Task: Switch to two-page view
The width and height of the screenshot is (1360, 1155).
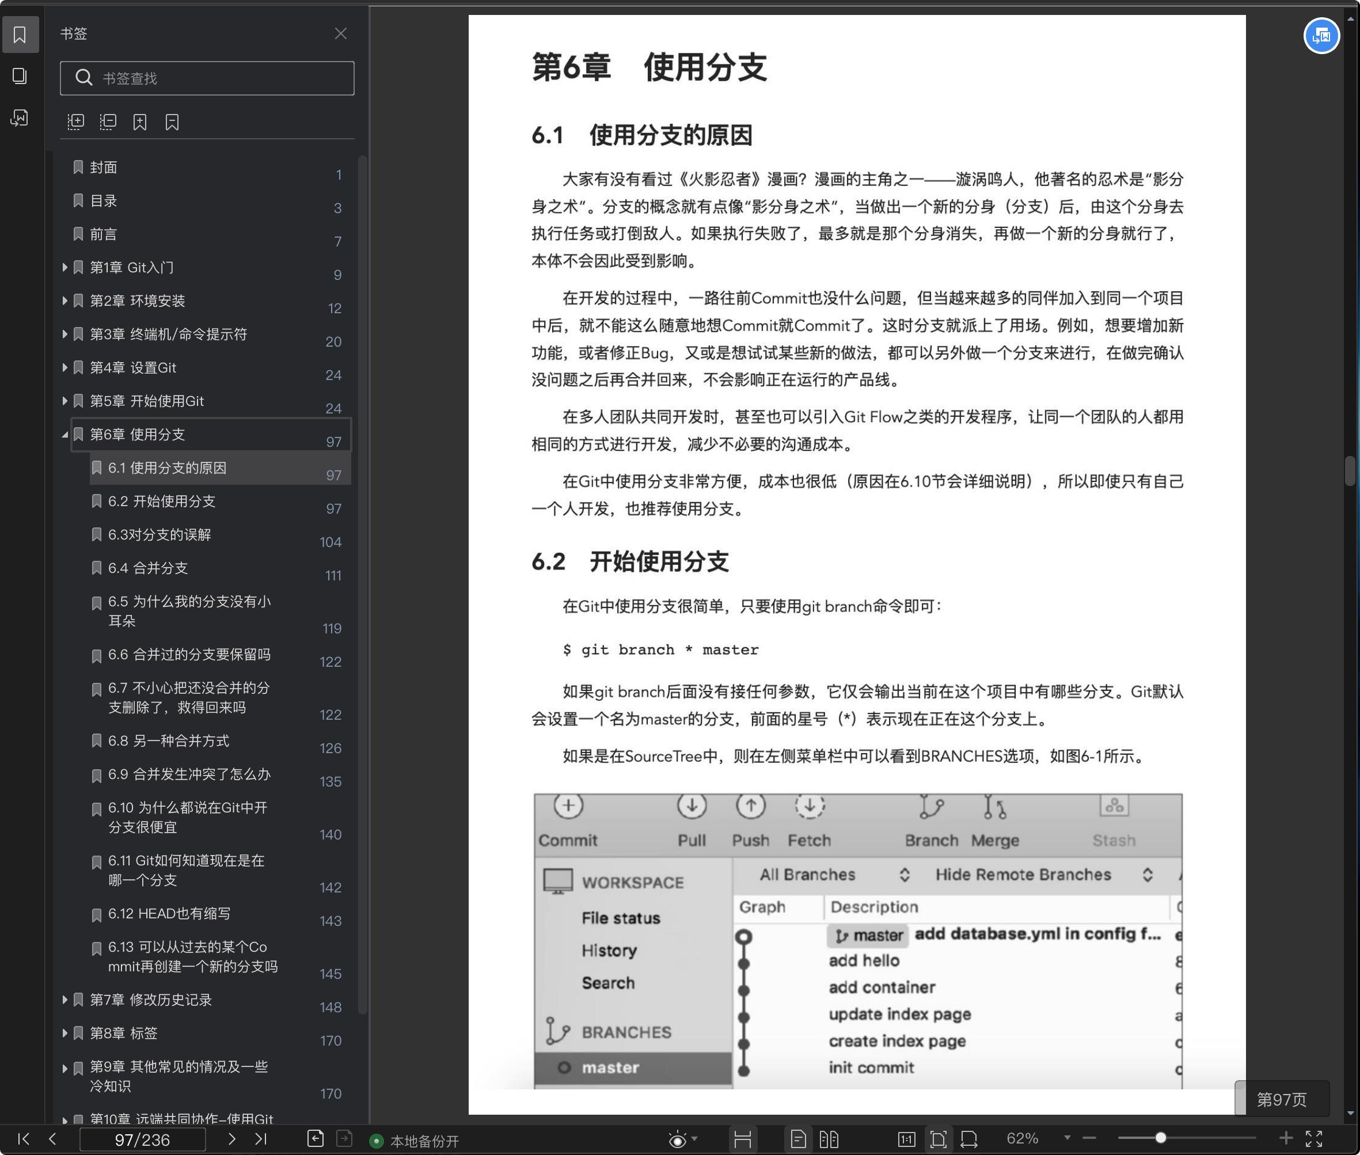Action: point(829,1139)
